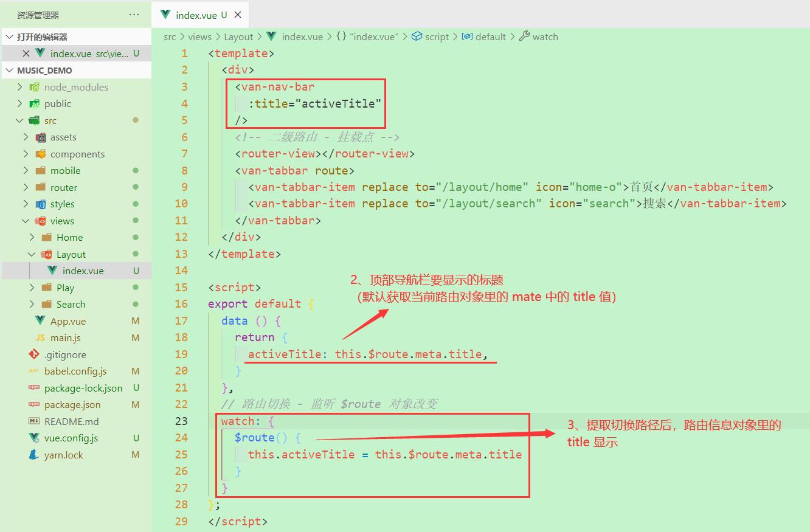810x532 pixels.
Task: Collapse the 打开的编辑器 section
Action: [x=9, y=37]
